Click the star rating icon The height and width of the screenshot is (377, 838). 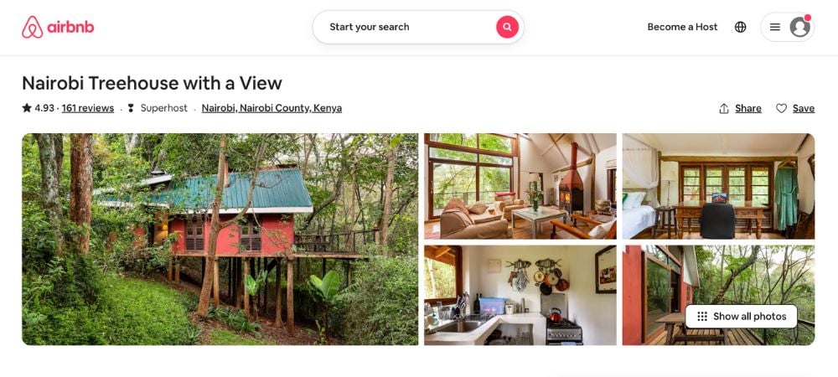tap(27, 108)
